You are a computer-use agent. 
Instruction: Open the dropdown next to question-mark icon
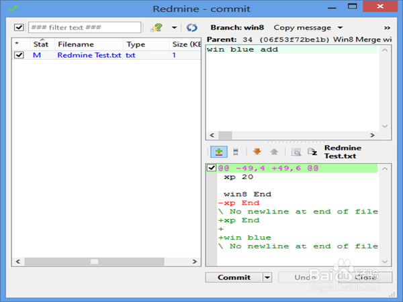(x=174, y=28)
